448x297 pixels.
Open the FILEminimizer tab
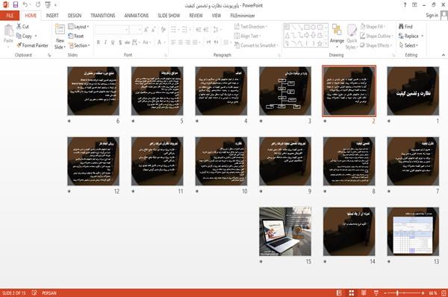click(x=243, y=16)
